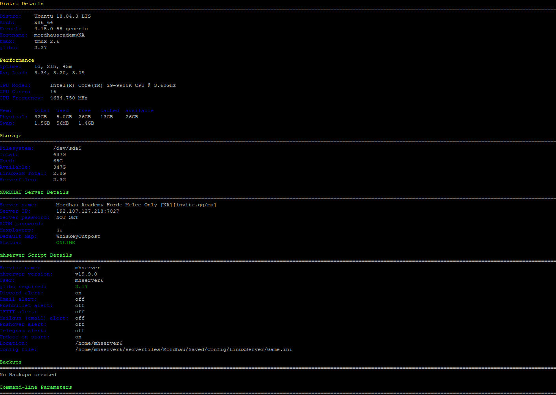Screen dimensions: 556x395
Task: Select the swap total "1.5GB"
Action: click(x=42, y=123)
